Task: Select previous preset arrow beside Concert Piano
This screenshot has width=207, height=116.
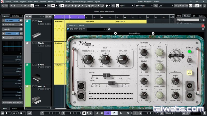Action: pos(115,33)
